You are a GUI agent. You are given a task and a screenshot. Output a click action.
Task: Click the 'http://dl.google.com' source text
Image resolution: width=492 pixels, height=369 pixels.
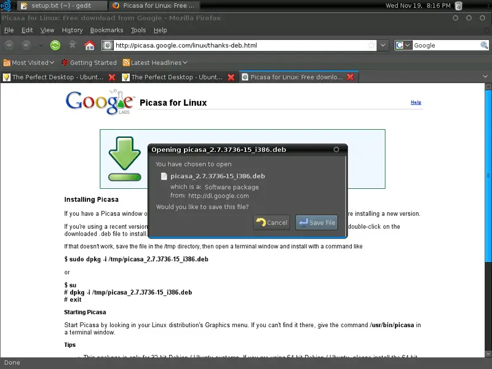click(218, 196)
